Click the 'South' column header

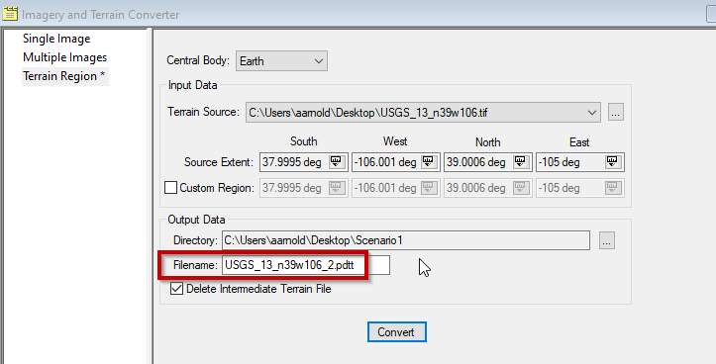click(x=304, y=141)
